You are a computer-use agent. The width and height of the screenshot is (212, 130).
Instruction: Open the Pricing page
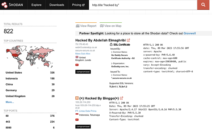[x=78, y=5]
